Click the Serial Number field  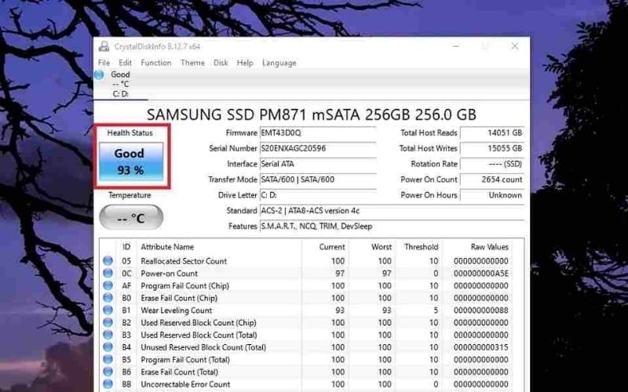318,148
